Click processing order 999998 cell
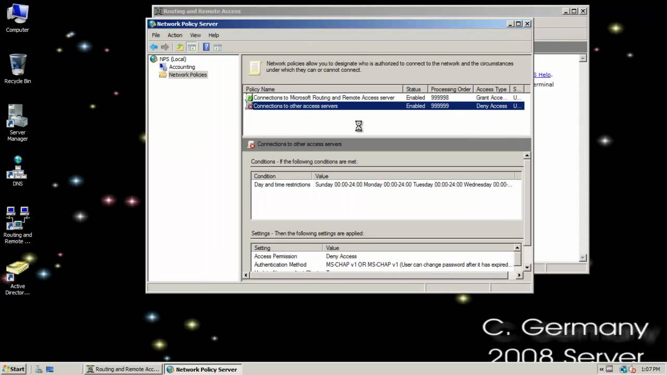 pos(440,97)
